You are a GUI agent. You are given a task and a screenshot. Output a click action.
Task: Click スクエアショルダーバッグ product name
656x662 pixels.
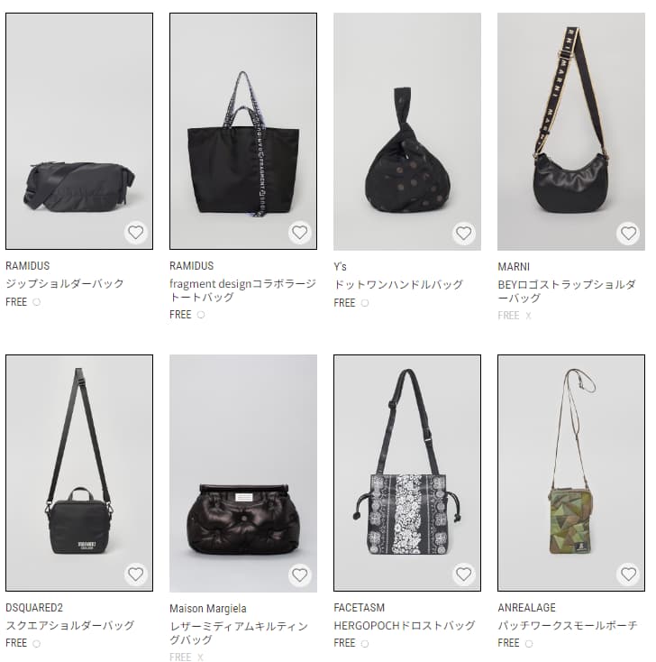(69, 625)
